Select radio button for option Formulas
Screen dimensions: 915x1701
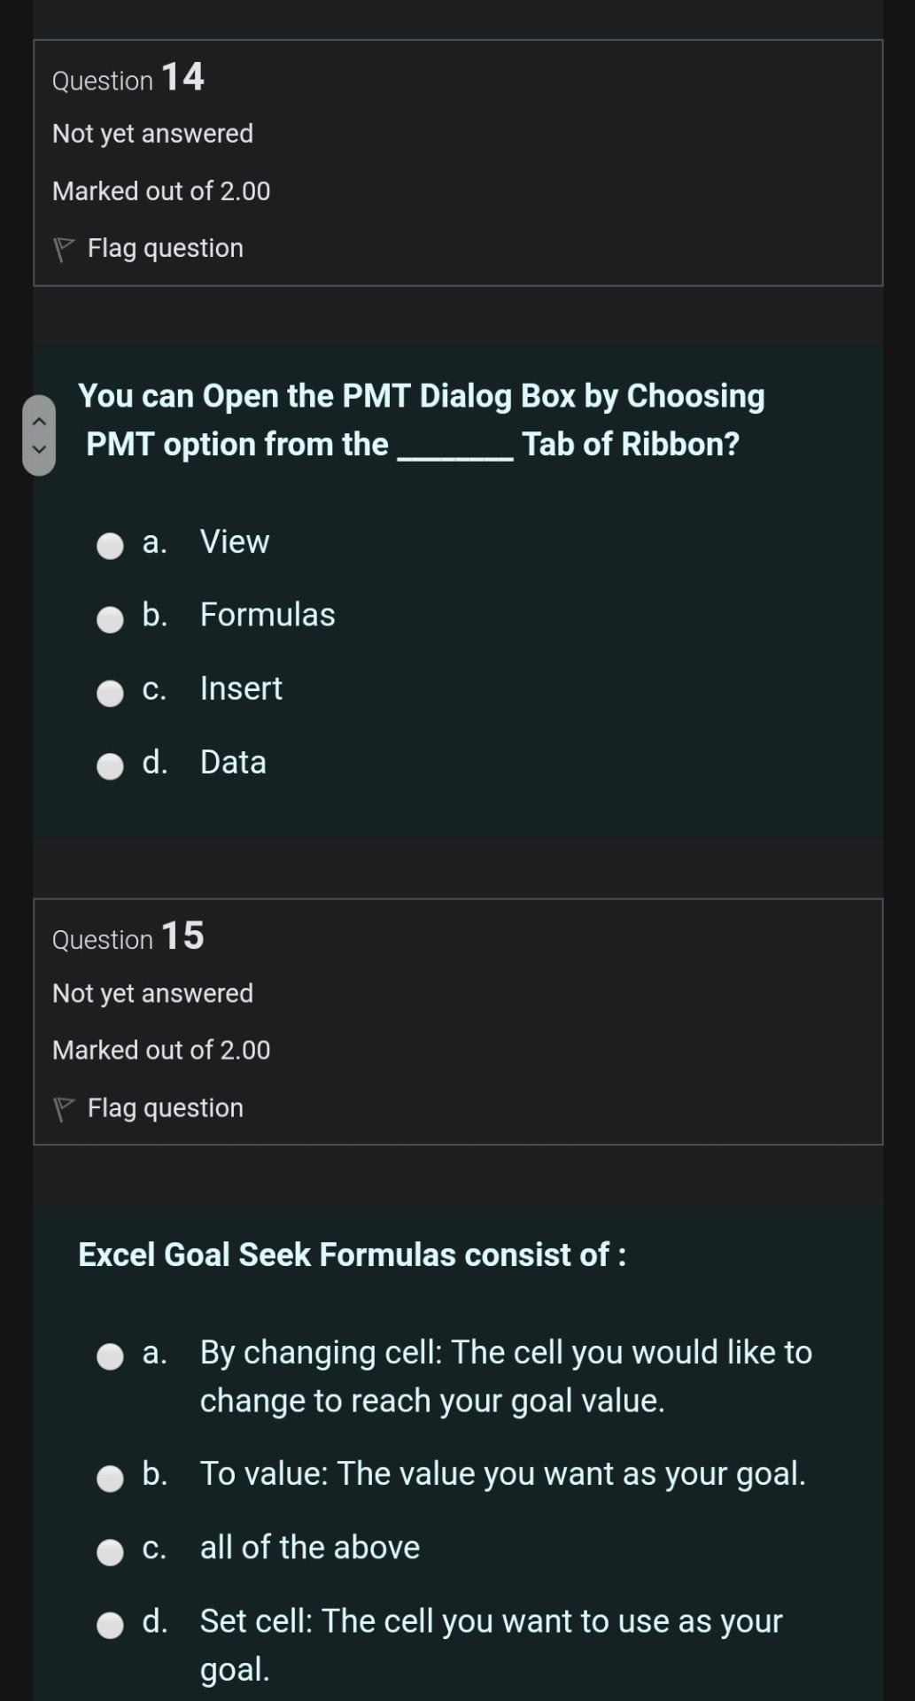point(110,619)
